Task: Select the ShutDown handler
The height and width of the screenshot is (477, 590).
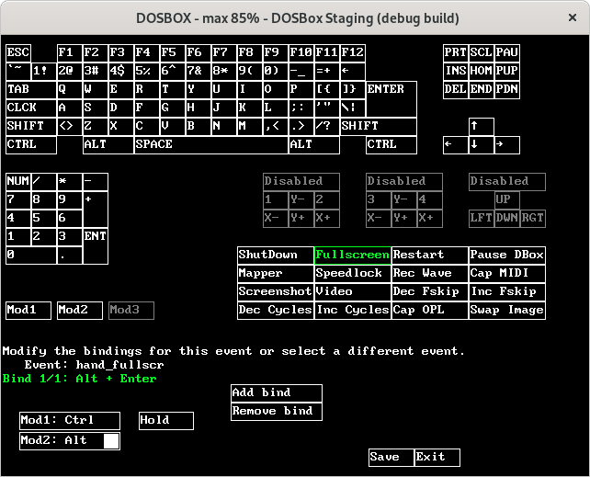Action: (276, 256)
